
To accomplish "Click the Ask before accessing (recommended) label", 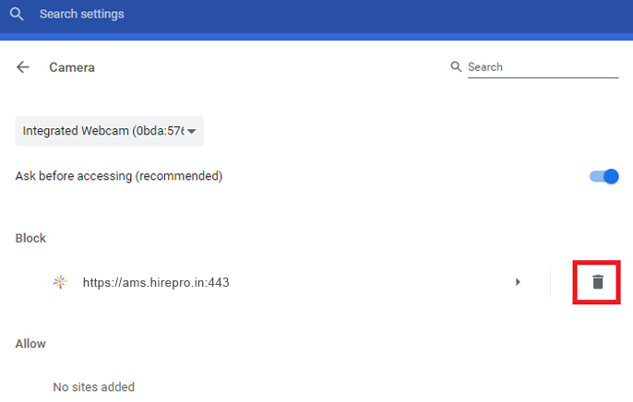I will (119, 176).
